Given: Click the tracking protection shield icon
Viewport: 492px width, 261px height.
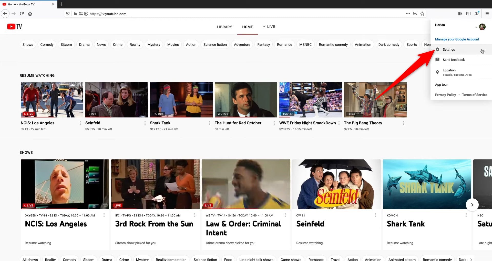Looking at the screenshot, I should coord(68,14).
